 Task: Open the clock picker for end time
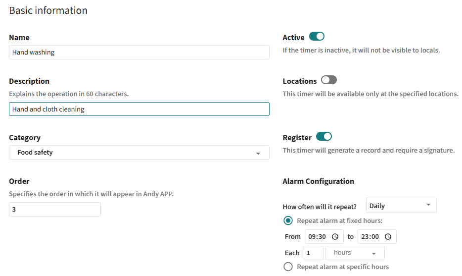pyautogui.click(x=388, y=237)
